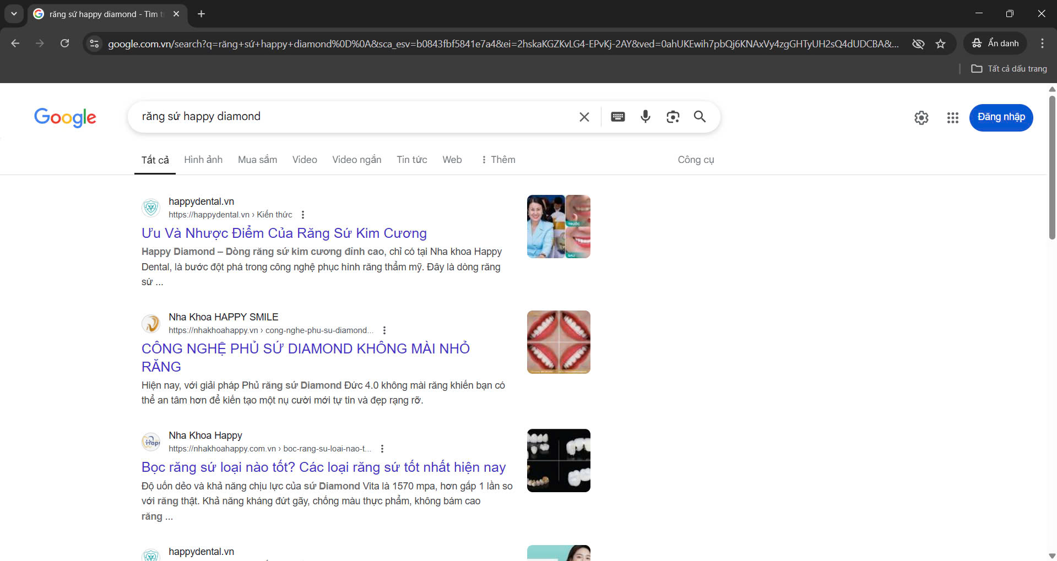
Task: Open the Google apps grid
Action: click(953, 118)
